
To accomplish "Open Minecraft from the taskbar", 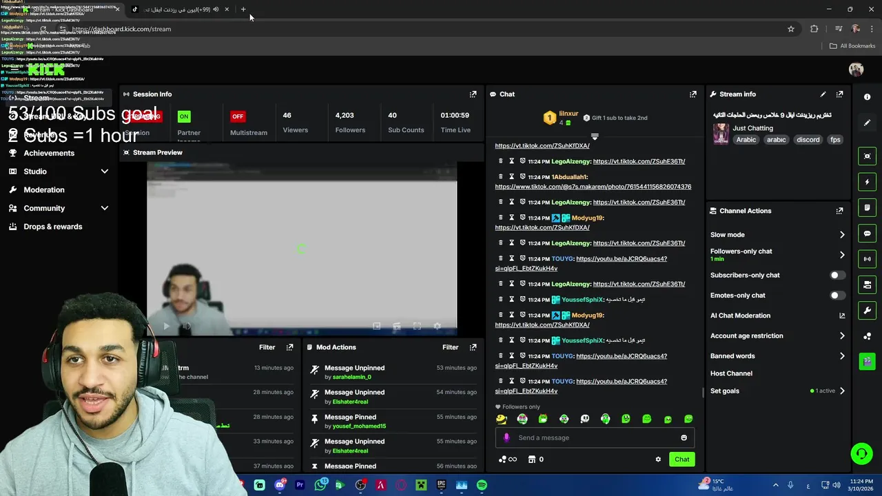I will pyautogui.click(x=421, y=485).
